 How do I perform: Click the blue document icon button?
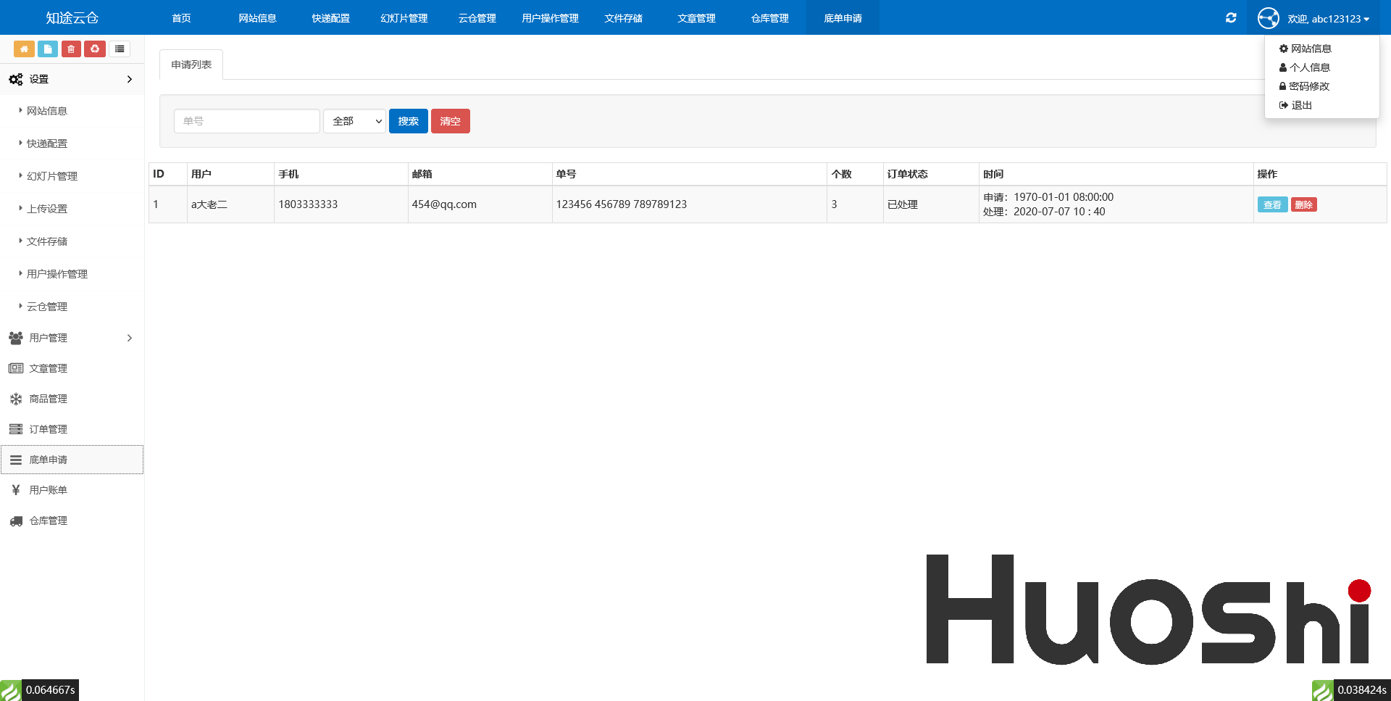point(47,49)
